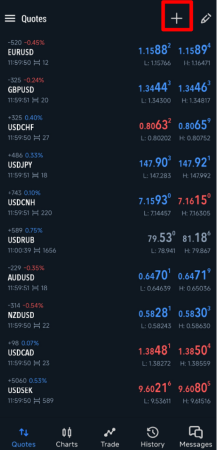The height and width of the screenshot is (450, 217).
Task: Tap the EURUSD ask price 1.15894
Action: pyautogui.click(x=195, y=50)
